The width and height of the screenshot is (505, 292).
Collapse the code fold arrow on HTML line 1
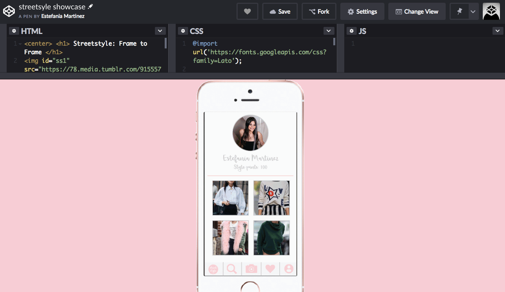(20, 44)
